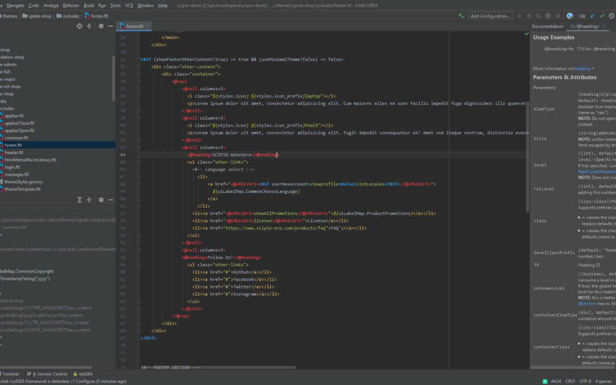Open the Build menu
The width and height of the screenshot is (616, 385).
point(89,6)
